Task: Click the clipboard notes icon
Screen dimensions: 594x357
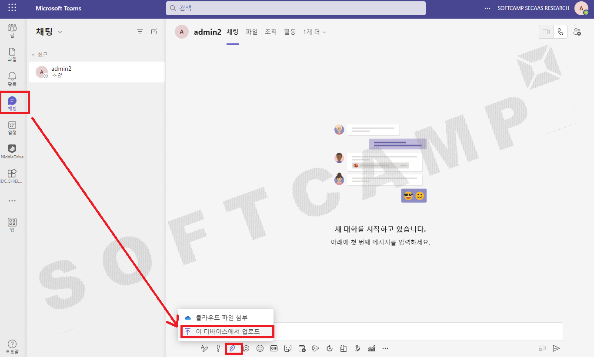Action: coord(357,348)
